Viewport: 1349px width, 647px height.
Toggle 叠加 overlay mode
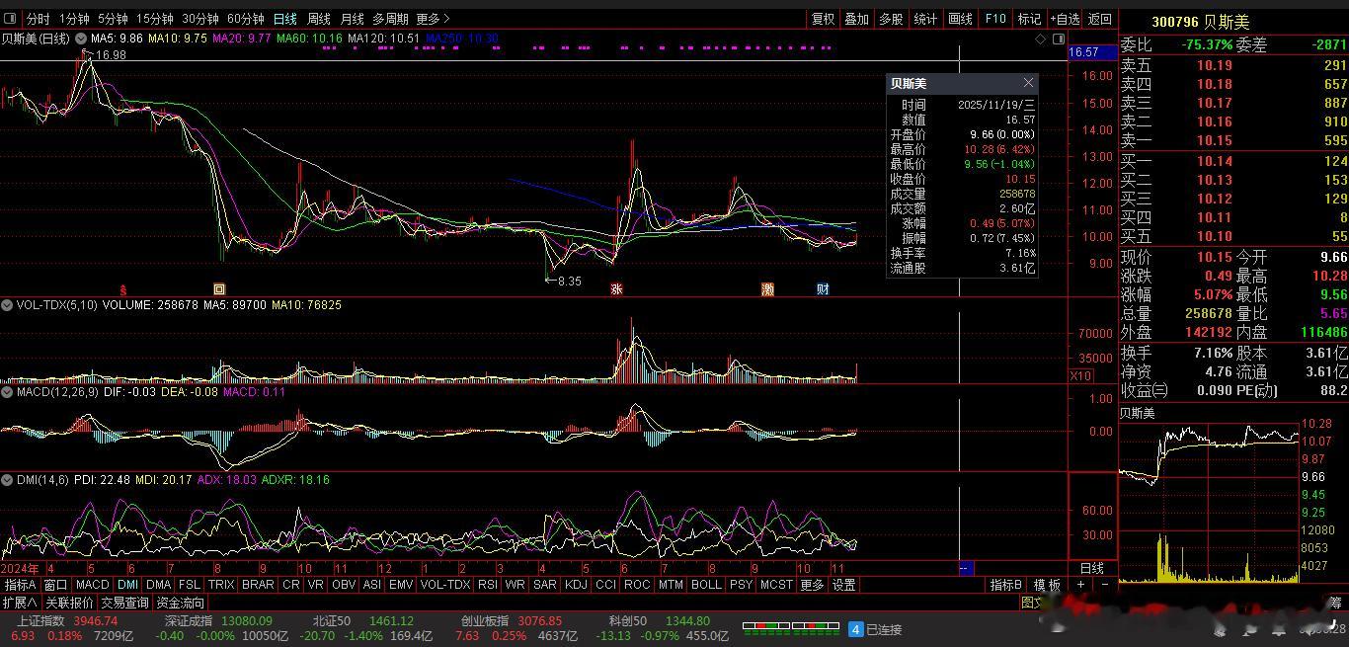coord(856,19)
